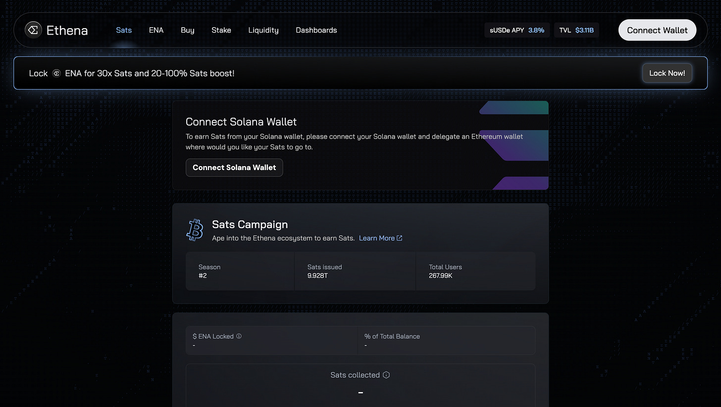
Task: Click 'Ape into the Ethena ecosystem' text
Action: [x=283, y=238]
